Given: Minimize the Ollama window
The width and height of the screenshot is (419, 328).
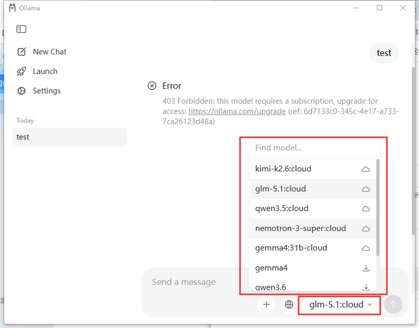Looking at the screenshot, I should 356,8.
